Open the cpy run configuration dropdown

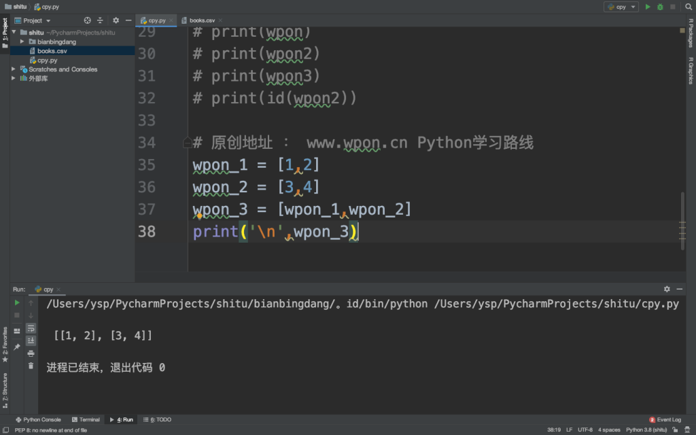coord(621,7)
